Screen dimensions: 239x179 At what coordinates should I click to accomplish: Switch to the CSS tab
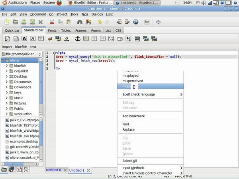pyautogui.click(x=118, y=31)
